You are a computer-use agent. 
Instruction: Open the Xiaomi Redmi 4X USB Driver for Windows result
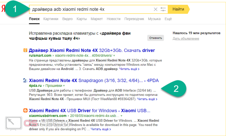90,111
